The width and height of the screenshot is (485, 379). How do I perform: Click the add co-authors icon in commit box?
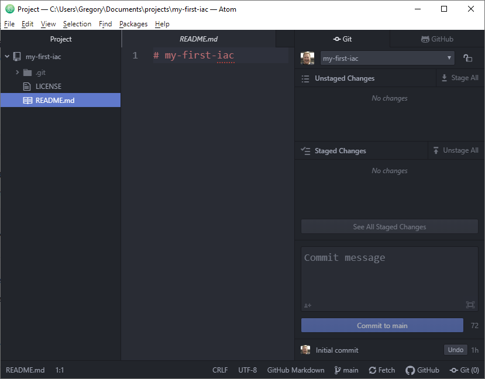308,305
